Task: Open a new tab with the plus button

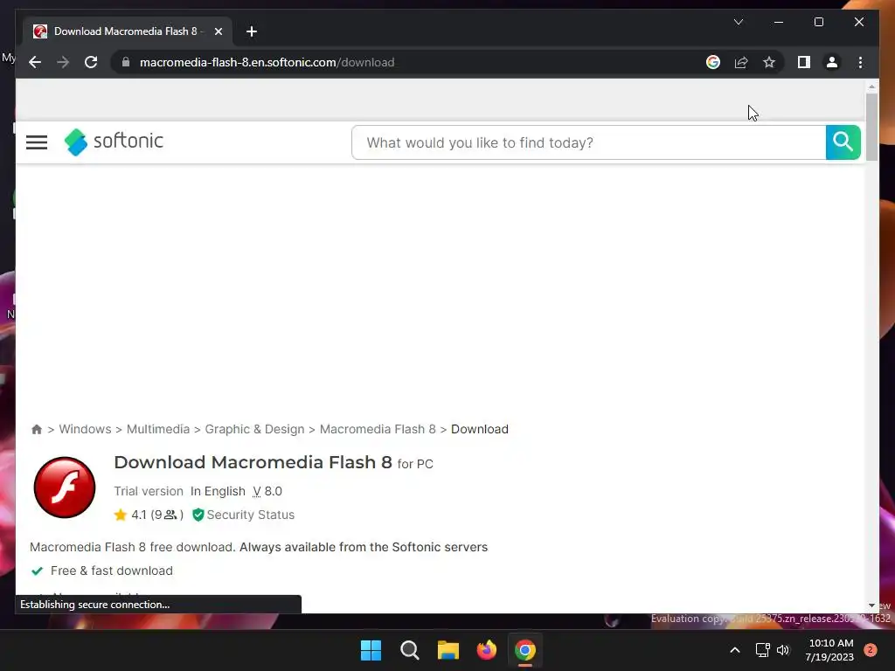Action: (252, 31)
